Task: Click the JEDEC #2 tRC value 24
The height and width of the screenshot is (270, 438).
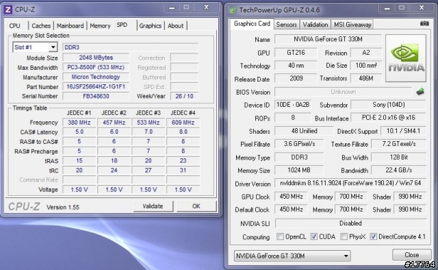Action: (114, 170)
